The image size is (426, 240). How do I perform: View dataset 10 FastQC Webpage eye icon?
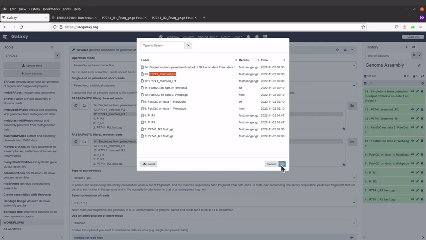413,141
